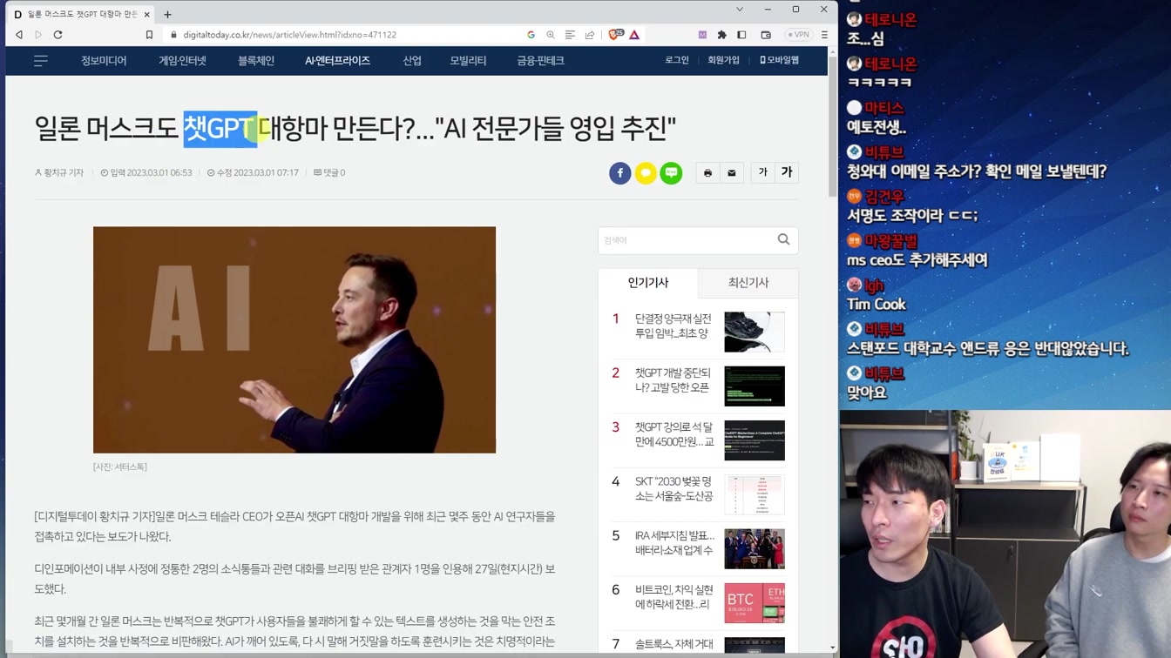Email the article with envelope icon
This screenshot has height=658, width=1171.
pos(732,173)
